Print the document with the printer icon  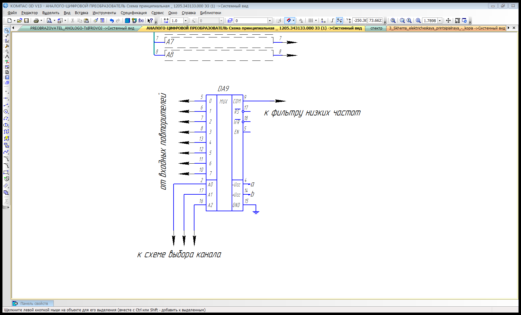tap(36, 21)
